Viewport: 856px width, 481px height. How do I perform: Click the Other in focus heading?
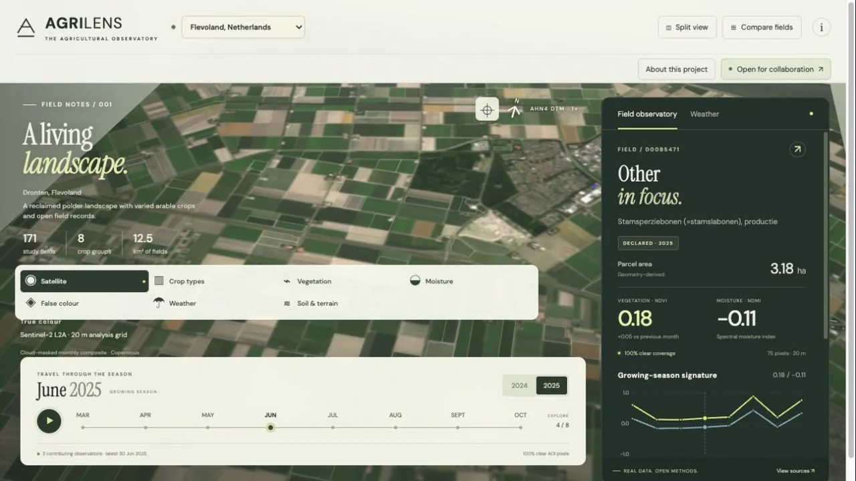649,185
